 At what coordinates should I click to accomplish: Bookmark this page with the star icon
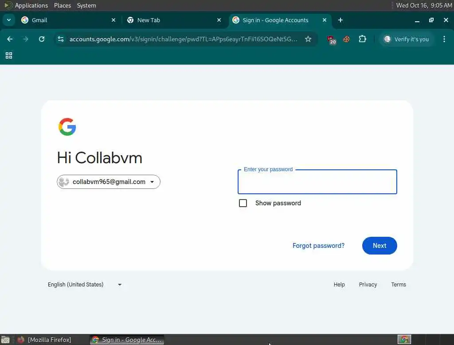pos(308,39)
